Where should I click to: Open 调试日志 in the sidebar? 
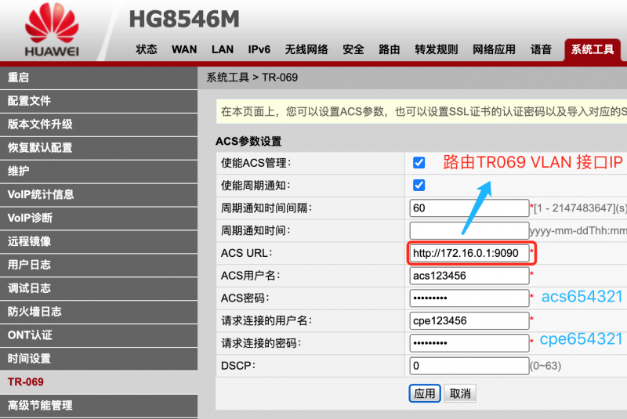click(99, 288)
